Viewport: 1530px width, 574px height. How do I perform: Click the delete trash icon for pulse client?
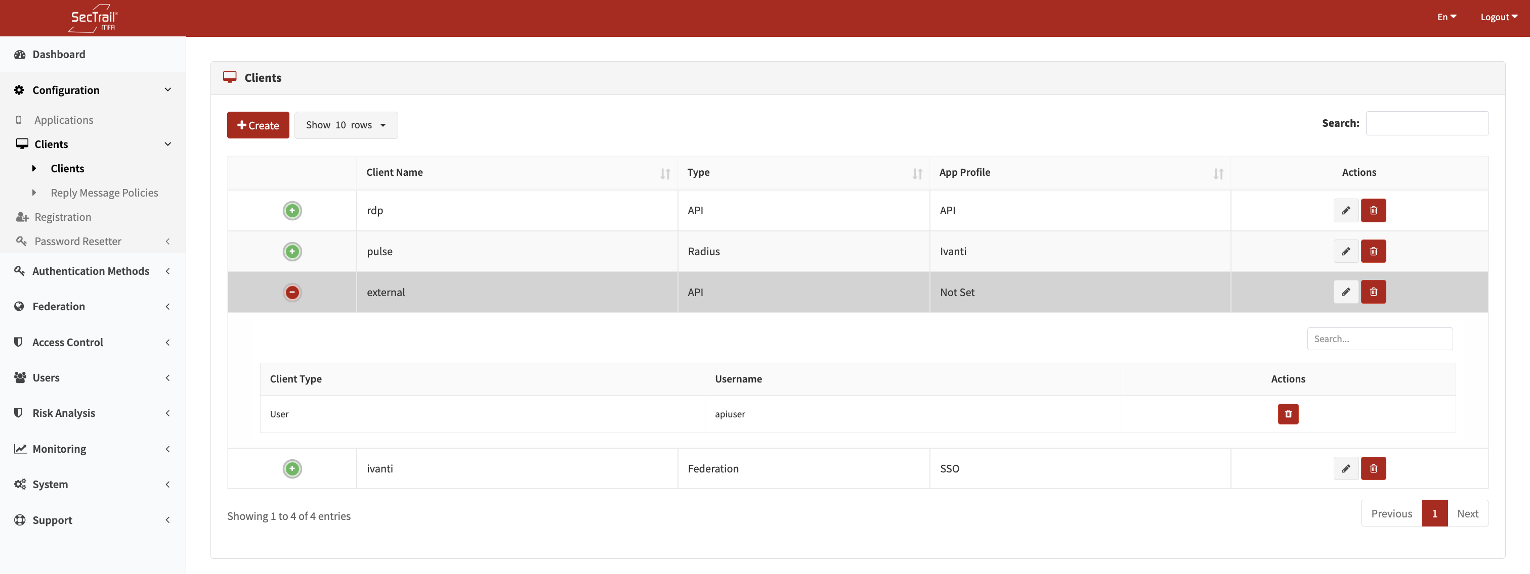pos(1373,251)
